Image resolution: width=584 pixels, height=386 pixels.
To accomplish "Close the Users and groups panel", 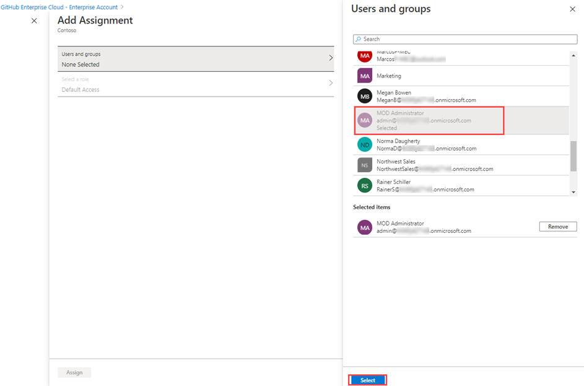I will click(x=573, y=9).
